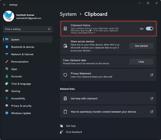Maximize the Settings window

(148, 3)
